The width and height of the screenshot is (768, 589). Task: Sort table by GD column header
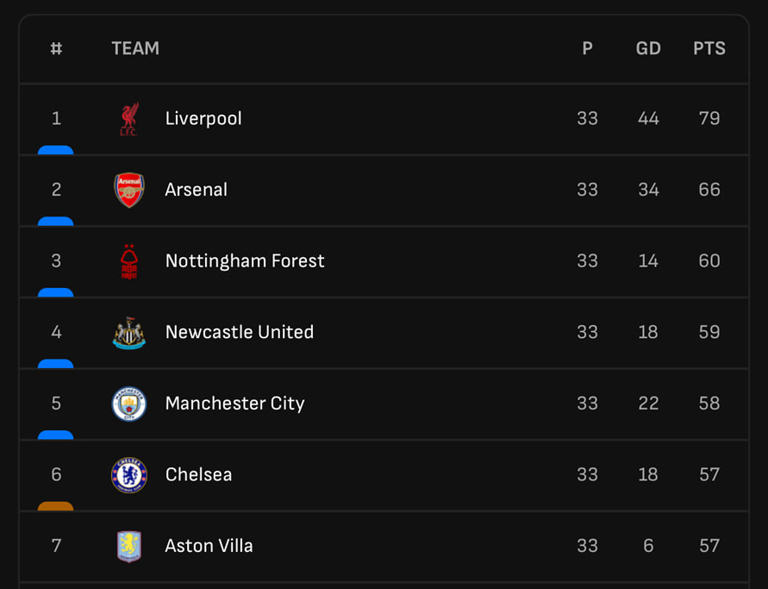(648, 49)
